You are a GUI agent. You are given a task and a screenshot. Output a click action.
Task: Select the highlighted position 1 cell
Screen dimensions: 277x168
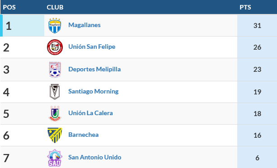23,26
